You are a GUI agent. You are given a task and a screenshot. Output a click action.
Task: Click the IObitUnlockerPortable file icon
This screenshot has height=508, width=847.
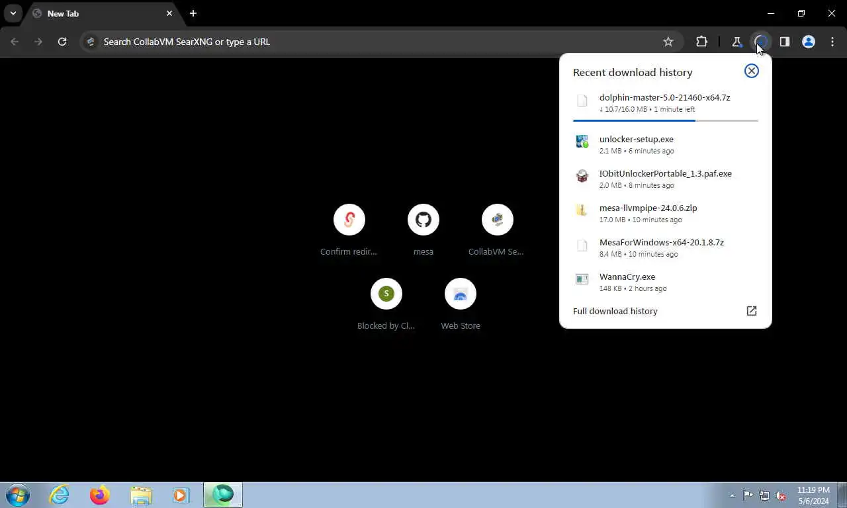coord(582,176)
